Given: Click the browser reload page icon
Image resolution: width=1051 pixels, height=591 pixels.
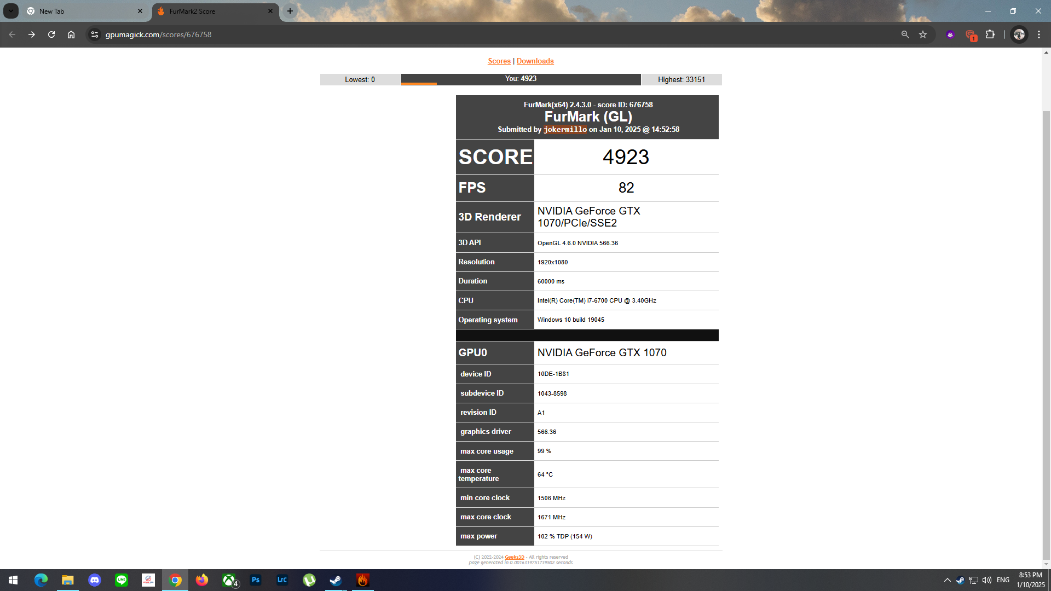Looking at the screenshot, I should tap(51, 34).
